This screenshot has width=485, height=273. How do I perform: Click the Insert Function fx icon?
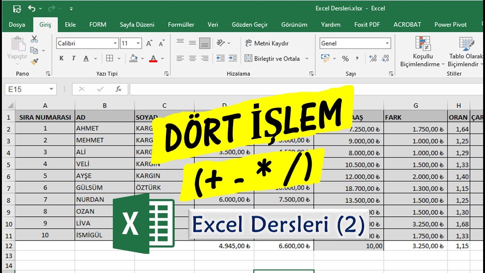(x=119, y=89)
